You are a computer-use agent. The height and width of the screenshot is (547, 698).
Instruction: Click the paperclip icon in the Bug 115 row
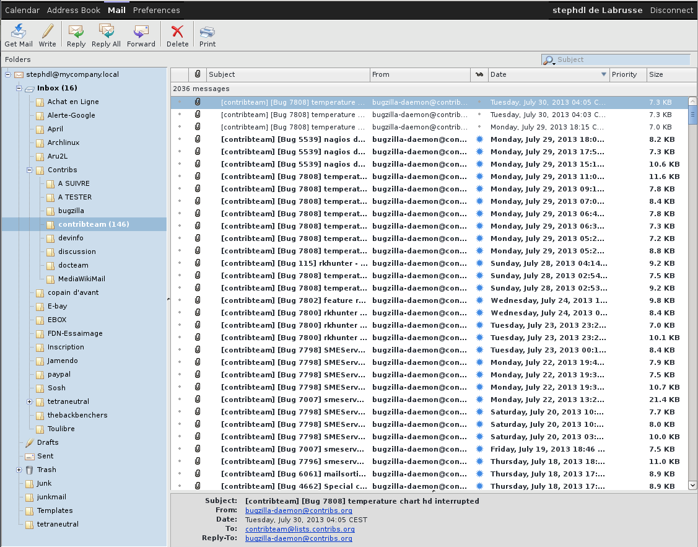tap(198, 263)
